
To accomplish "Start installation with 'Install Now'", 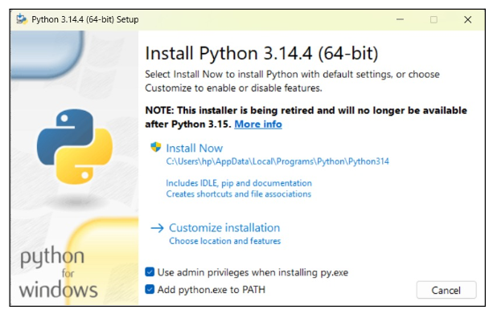I will (194, 148).
